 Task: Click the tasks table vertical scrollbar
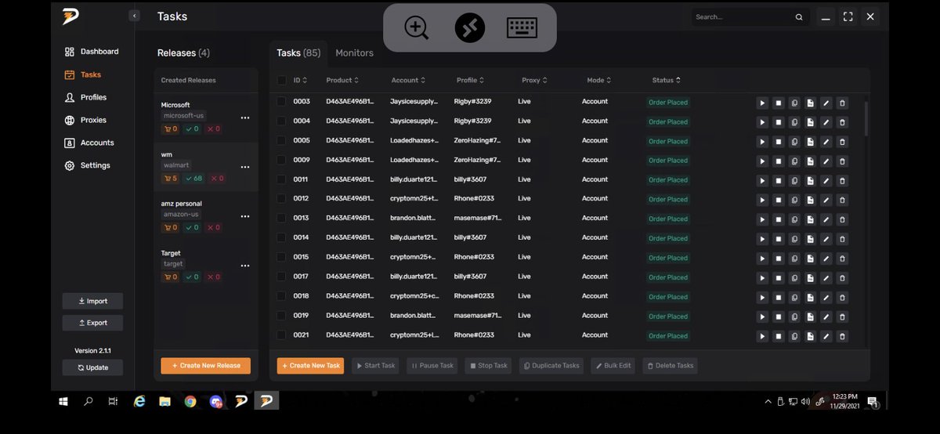pyautogui.click(x=866, y=118)
